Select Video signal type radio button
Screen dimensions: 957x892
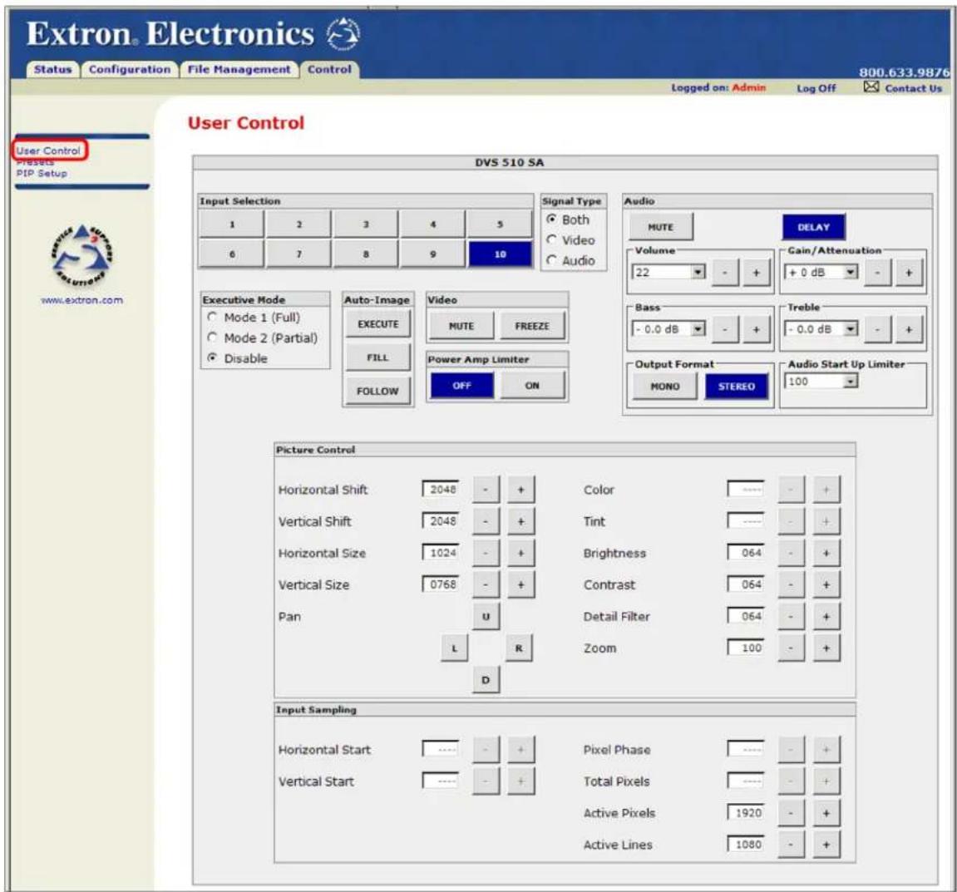552,239
